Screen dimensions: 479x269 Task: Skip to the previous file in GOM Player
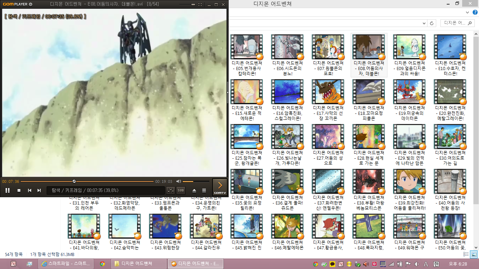tap(30, 191)
